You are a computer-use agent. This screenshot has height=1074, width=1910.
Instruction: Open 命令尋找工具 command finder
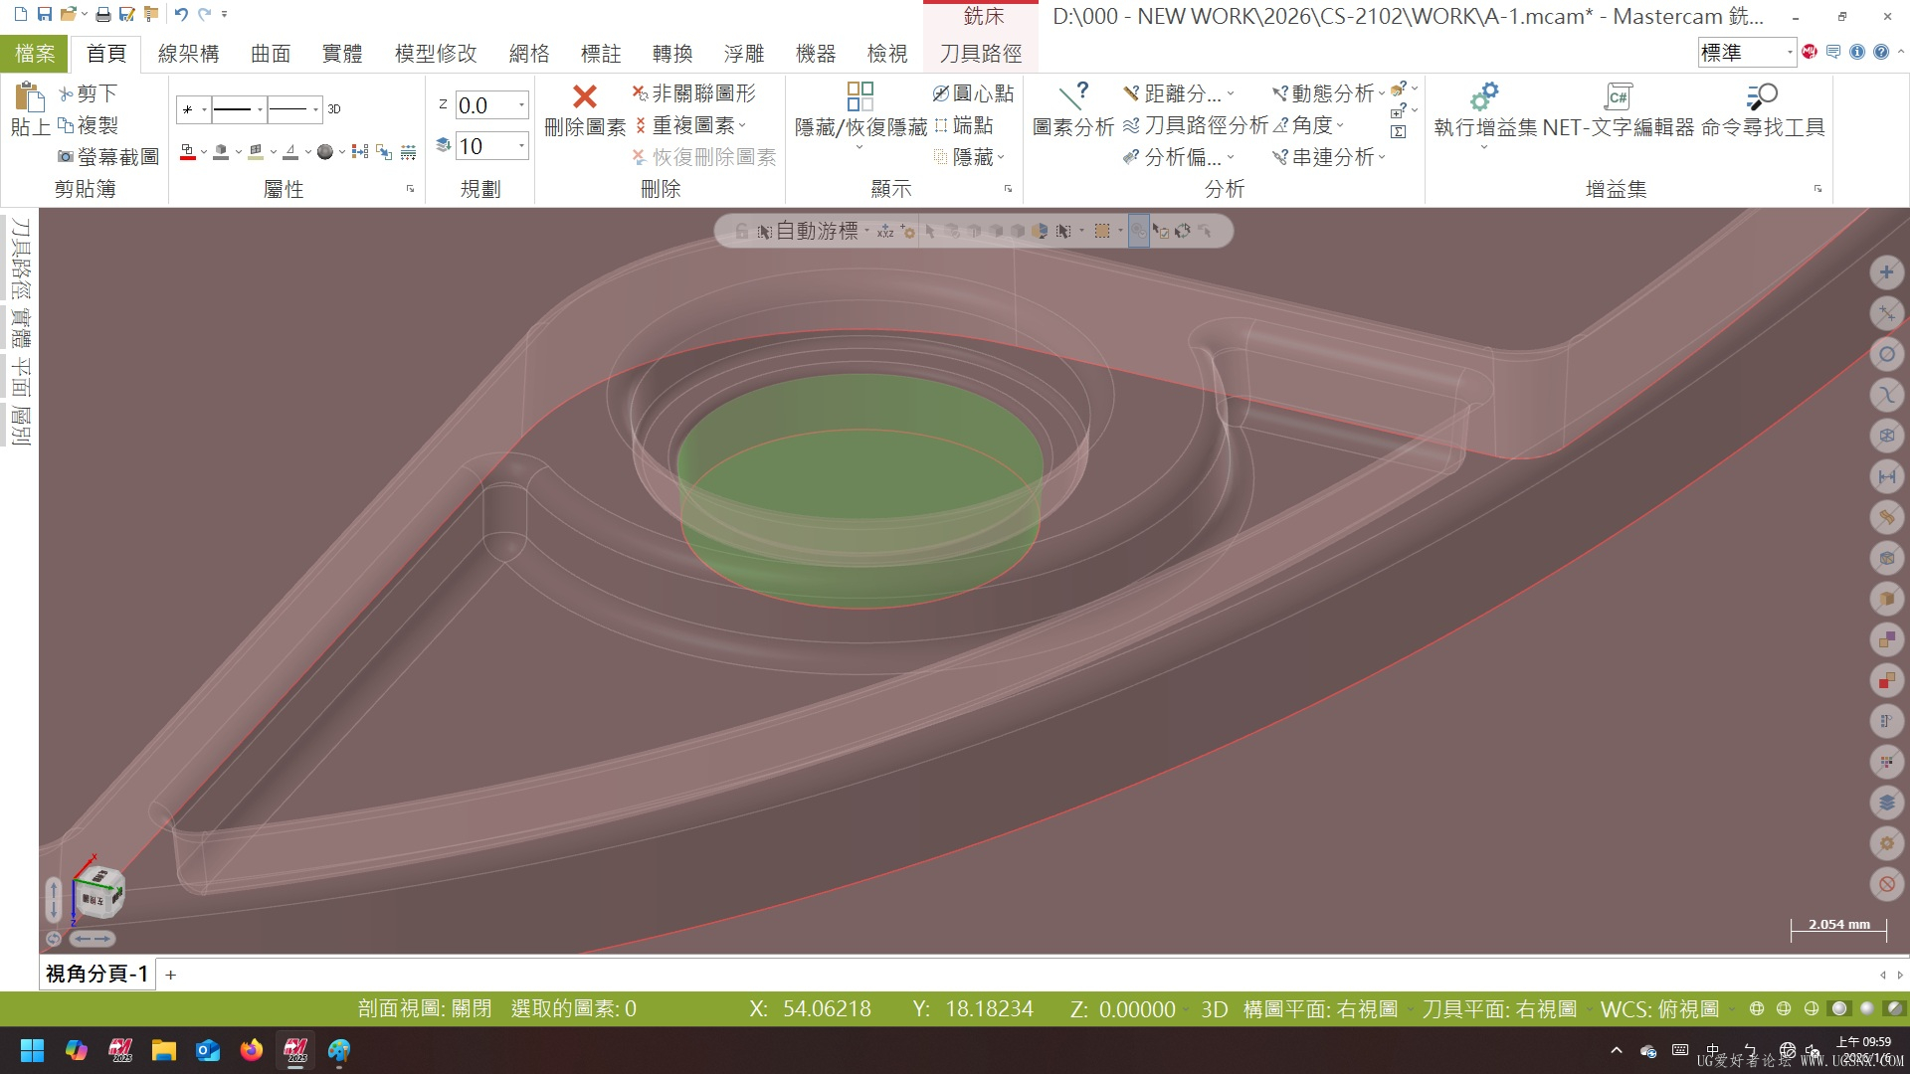tap(1762, 96)
